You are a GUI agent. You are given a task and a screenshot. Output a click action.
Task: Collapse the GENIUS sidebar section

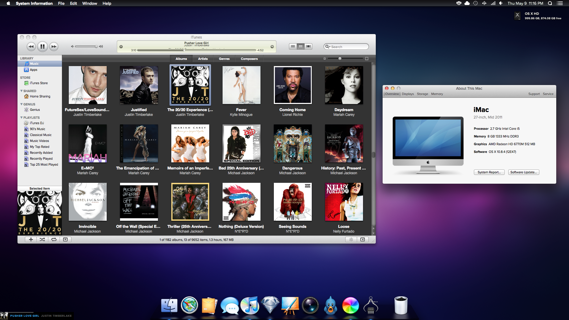[x=21, y=104]
